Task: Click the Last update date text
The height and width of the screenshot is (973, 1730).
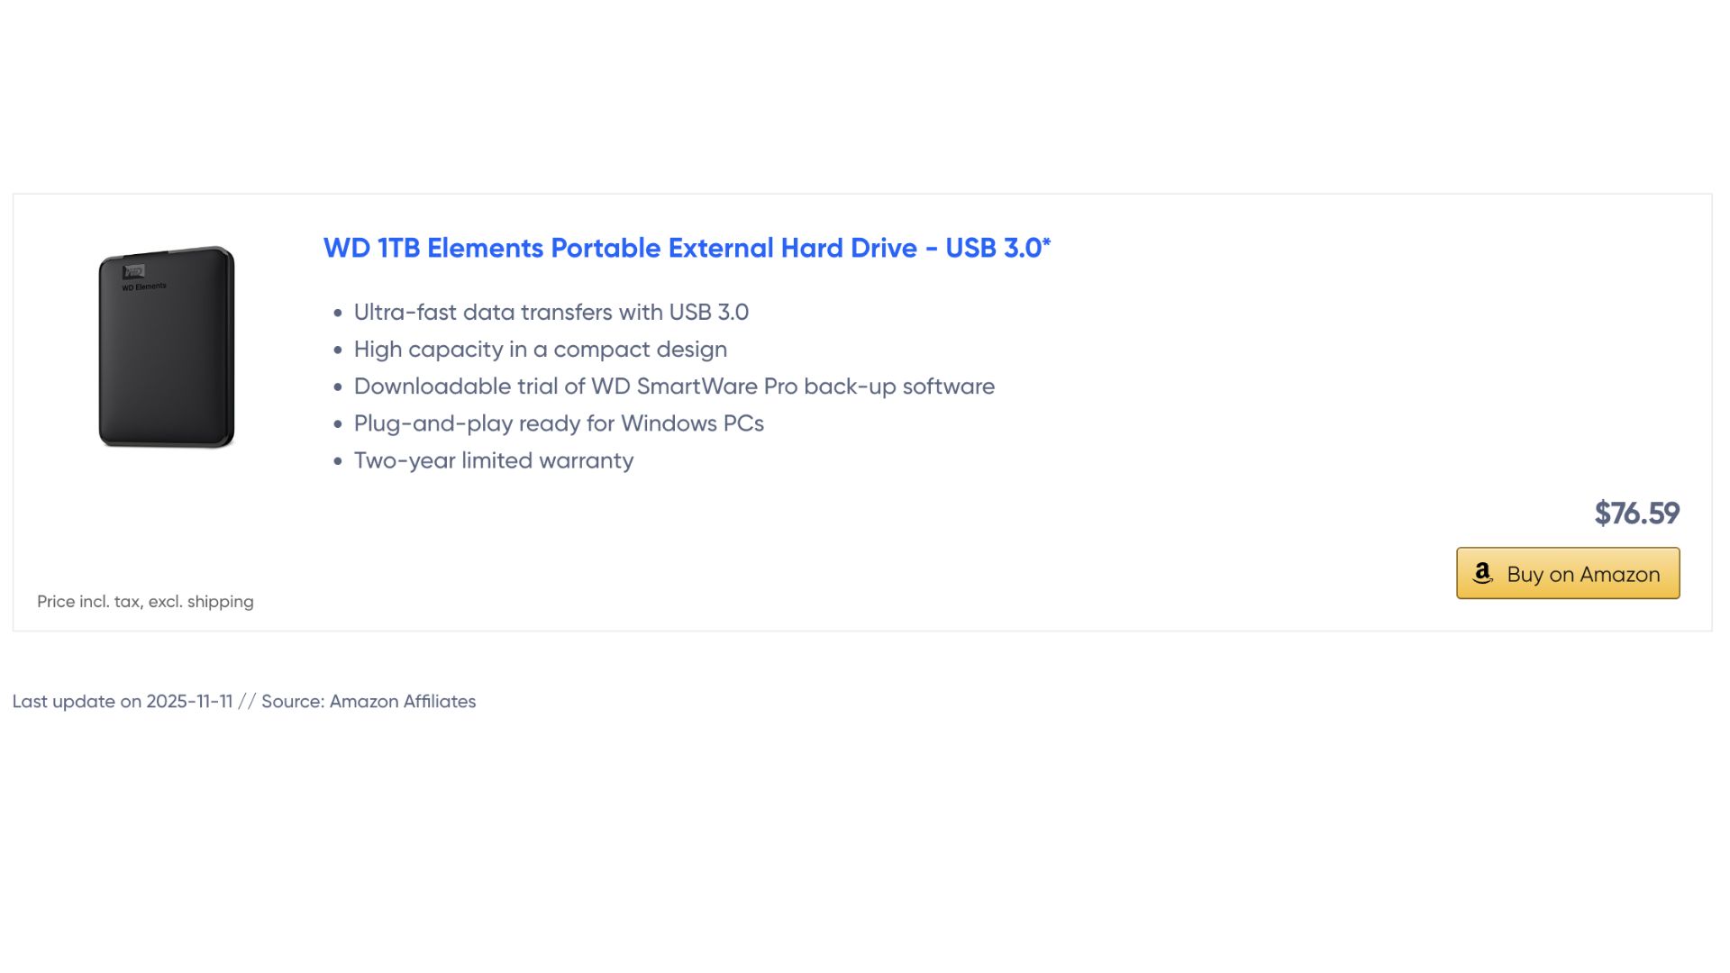Action: [123, 702]
